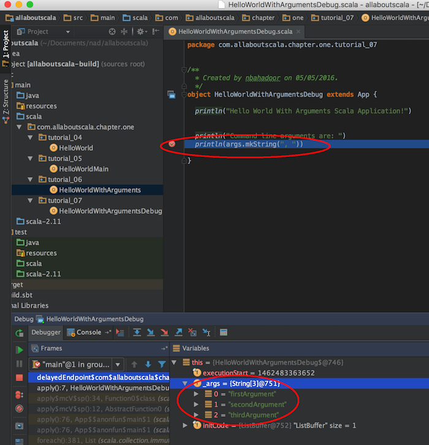429x445 pixels.
Task: Select frame apply$mcV$sp():34, Function0$class
Action: click(99, 398)
